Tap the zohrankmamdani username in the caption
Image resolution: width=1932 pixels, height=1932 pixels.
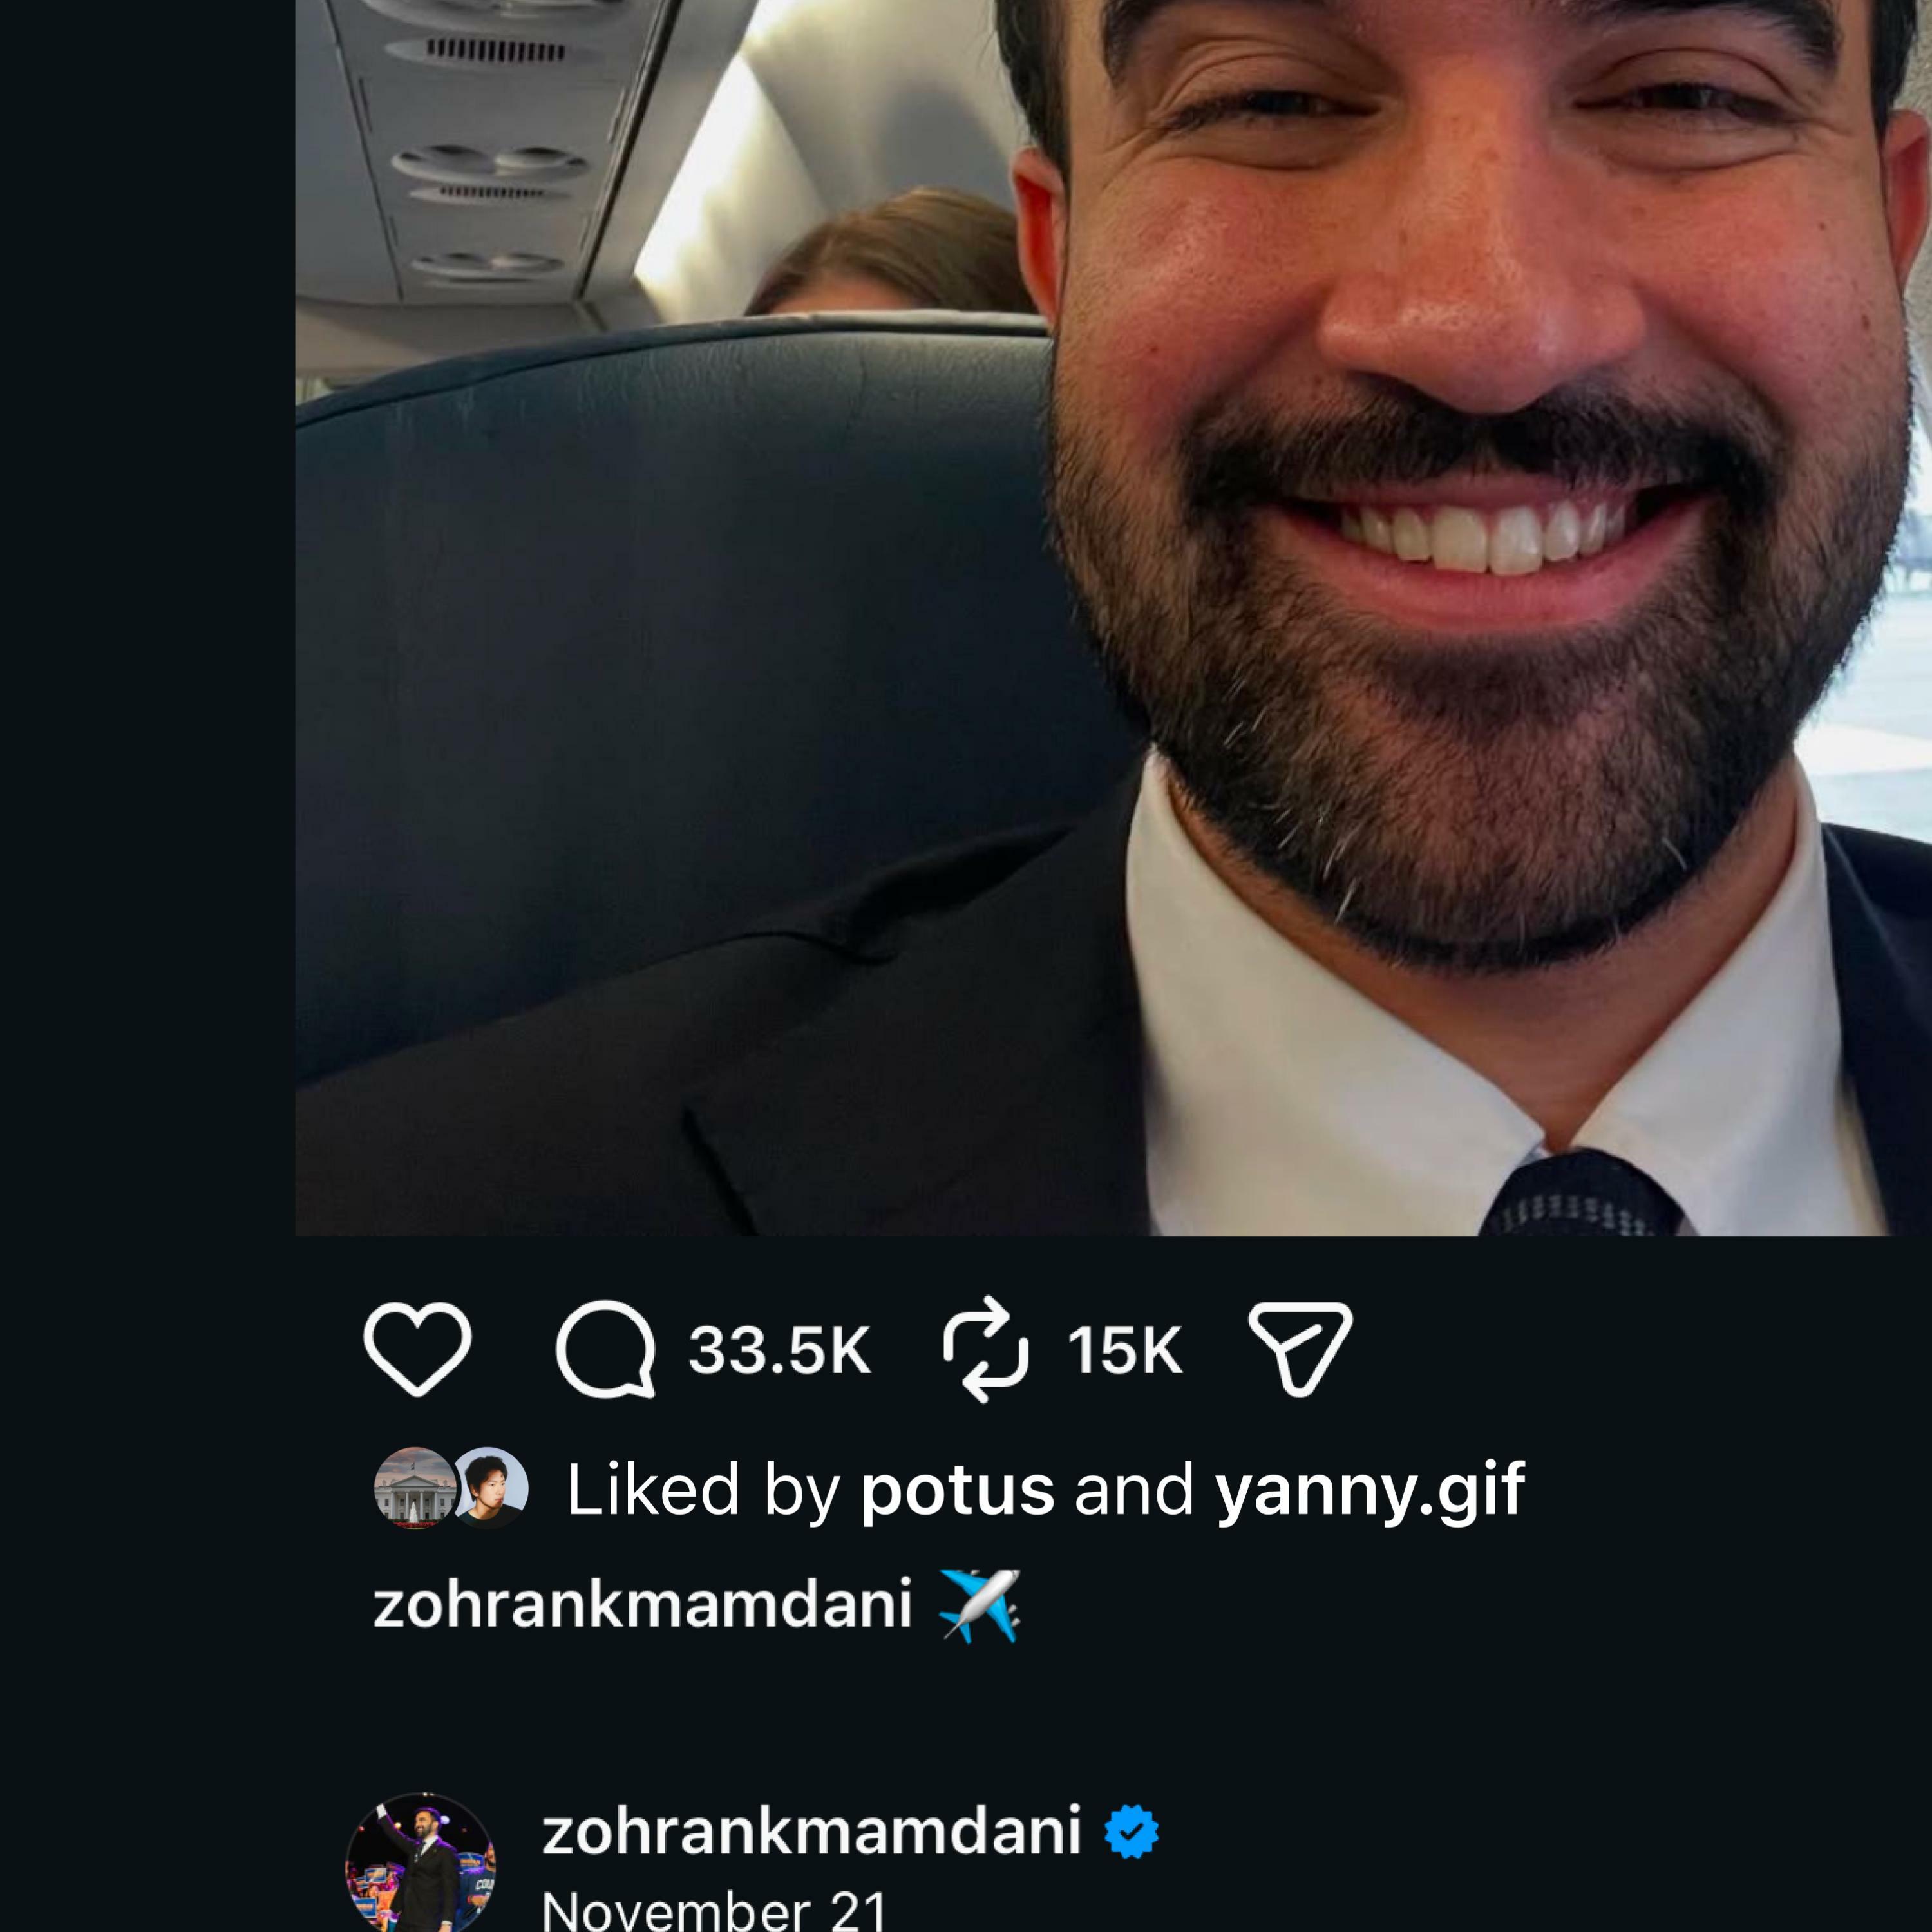[642, 1605]
